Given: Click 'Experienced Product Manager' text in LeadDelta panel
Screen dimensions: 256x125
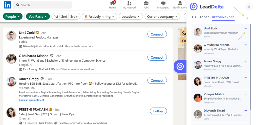Looking at the screenshot, I should point(221,33).
